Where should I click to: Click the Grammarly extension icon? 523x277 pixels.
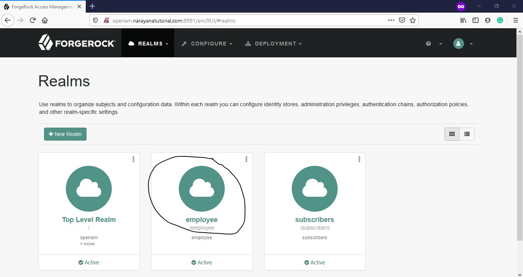500,21
